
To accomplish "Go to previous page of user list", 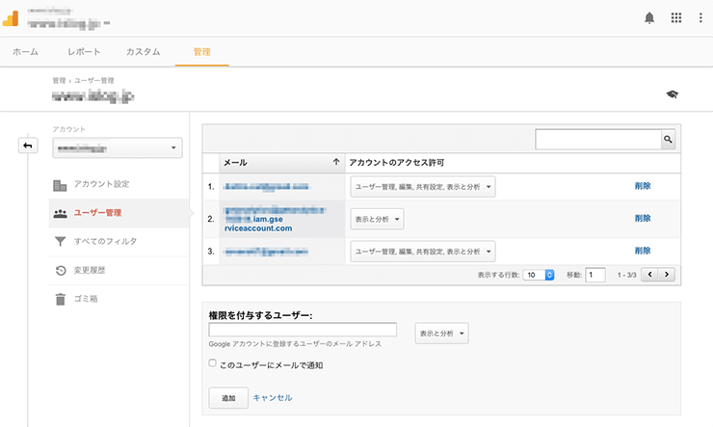I will [649, 274].
